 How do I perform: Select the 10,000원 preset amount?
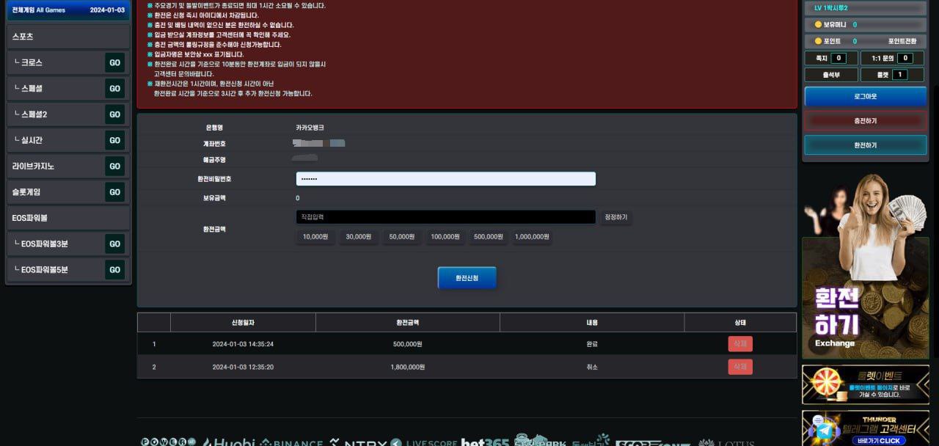click(x=315, y=237)
